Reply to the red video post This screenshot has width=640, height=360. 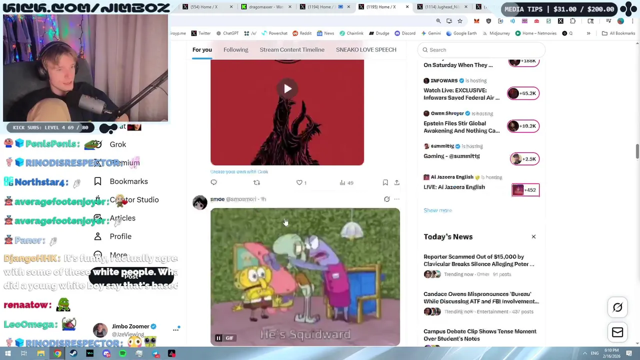coord(213,182)
